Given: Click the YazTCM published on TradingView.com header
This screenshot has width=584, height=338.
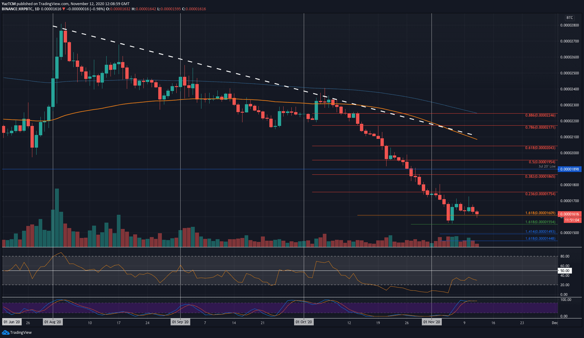Looking at the screenshot, I should click(66, 4).
